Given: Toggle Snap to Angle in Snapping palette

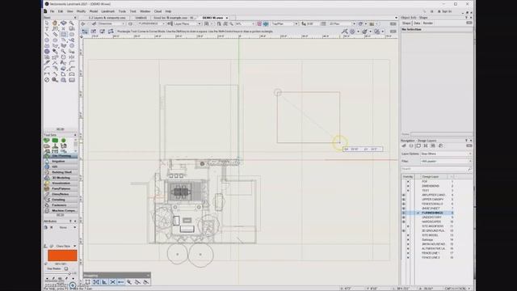Looking at the screenshot, I should [x=104, y=282].
